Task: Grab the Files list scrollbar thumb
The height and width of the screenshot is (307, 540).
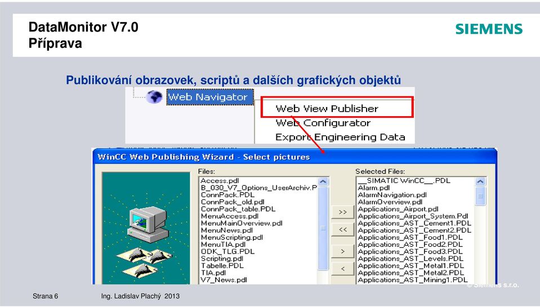Action: (323, 228)
